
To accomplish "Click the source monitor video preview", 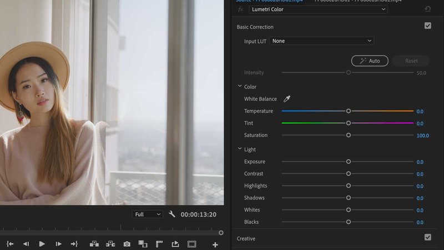I will pos(112,102).
